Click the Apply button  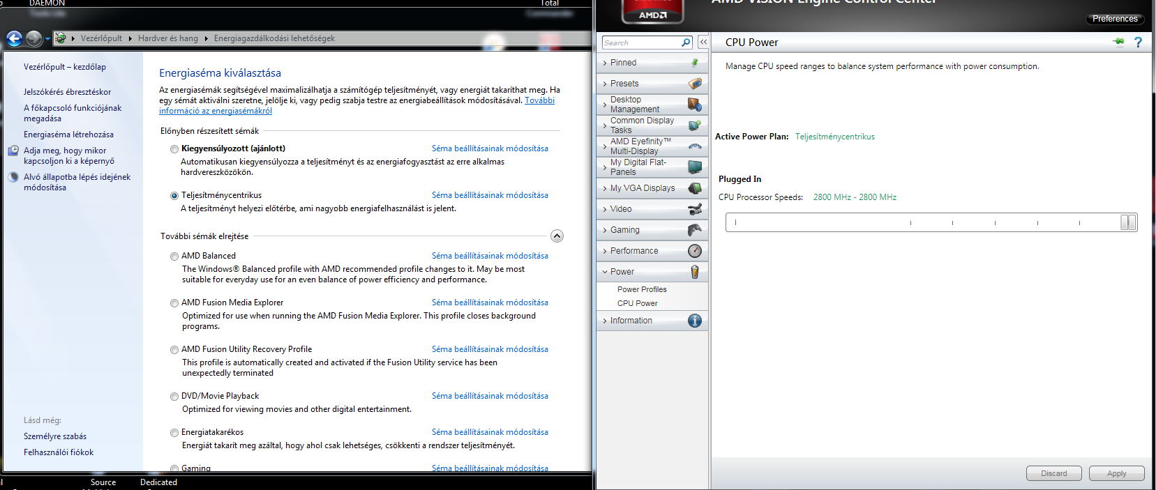(1116, 473)
